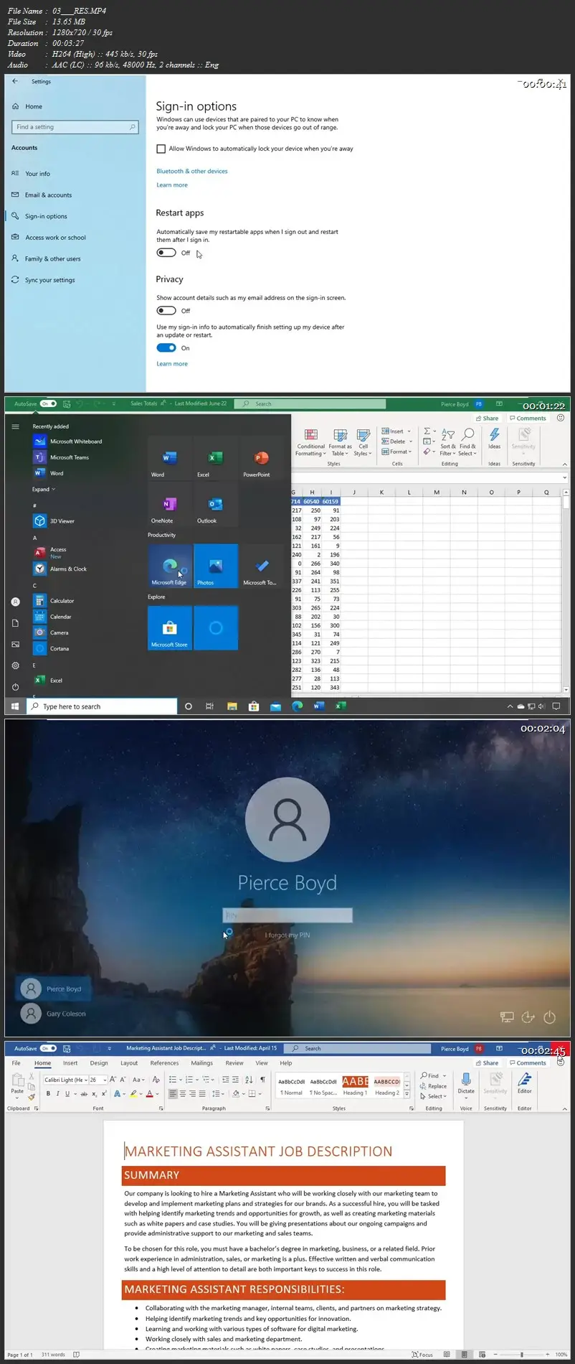
Task: Open Task View on the taskbar
Action: tap(209, 706)
